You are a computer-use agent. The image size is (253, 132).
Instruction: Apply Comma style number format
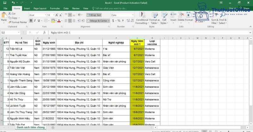click(x=123, y=21)
